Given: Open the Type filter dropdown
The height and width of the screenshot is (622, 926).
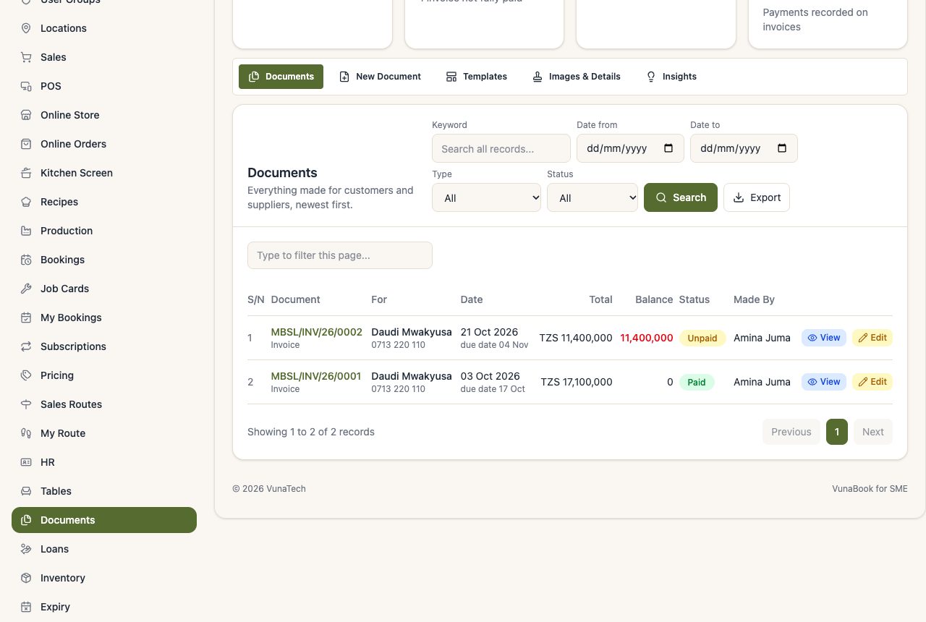Looking at the screenshot, I should 486,197.
